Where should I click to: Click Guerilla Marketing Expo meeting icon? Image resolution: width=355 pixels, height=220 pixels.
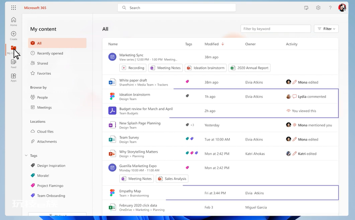point(112,168)
